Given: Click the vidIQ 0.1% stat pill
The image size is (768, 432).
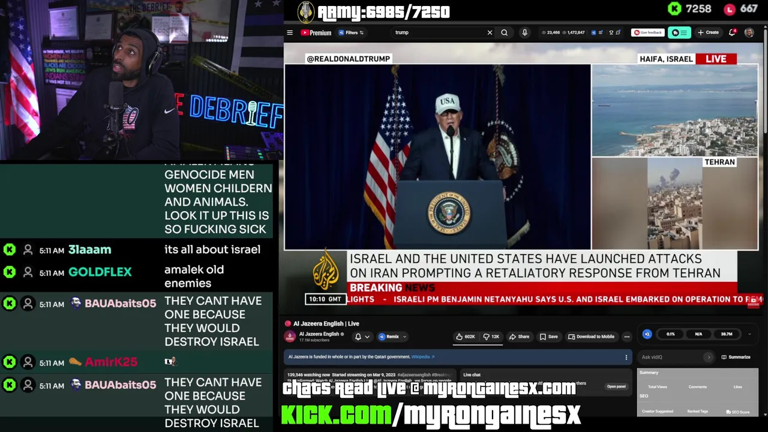Looking at the screenshot, I should point(670,334).
